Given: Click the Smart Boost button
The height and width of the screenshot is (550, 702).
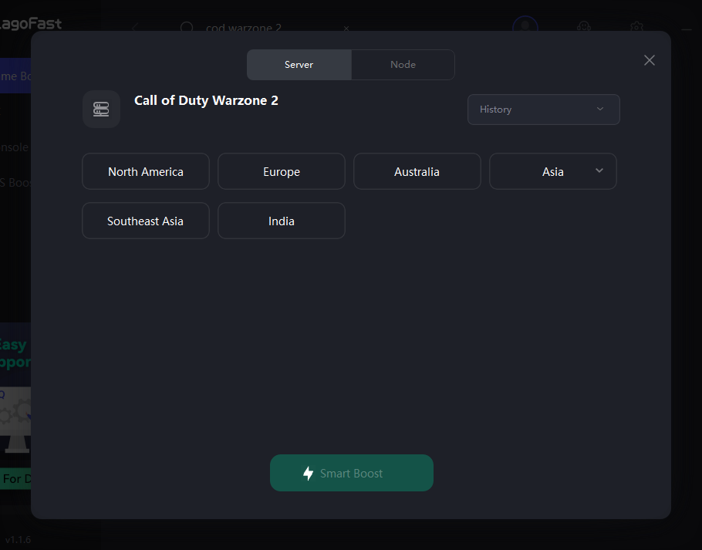Looking at the screenshot, I should [x=352, y=473].
